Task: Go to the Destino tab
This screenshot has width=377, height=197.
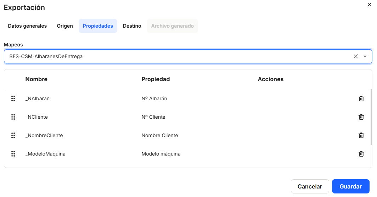Action: tap(132, 26)
